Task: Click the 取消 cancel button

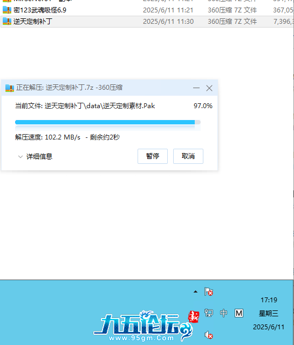Action: pos(188,156)
